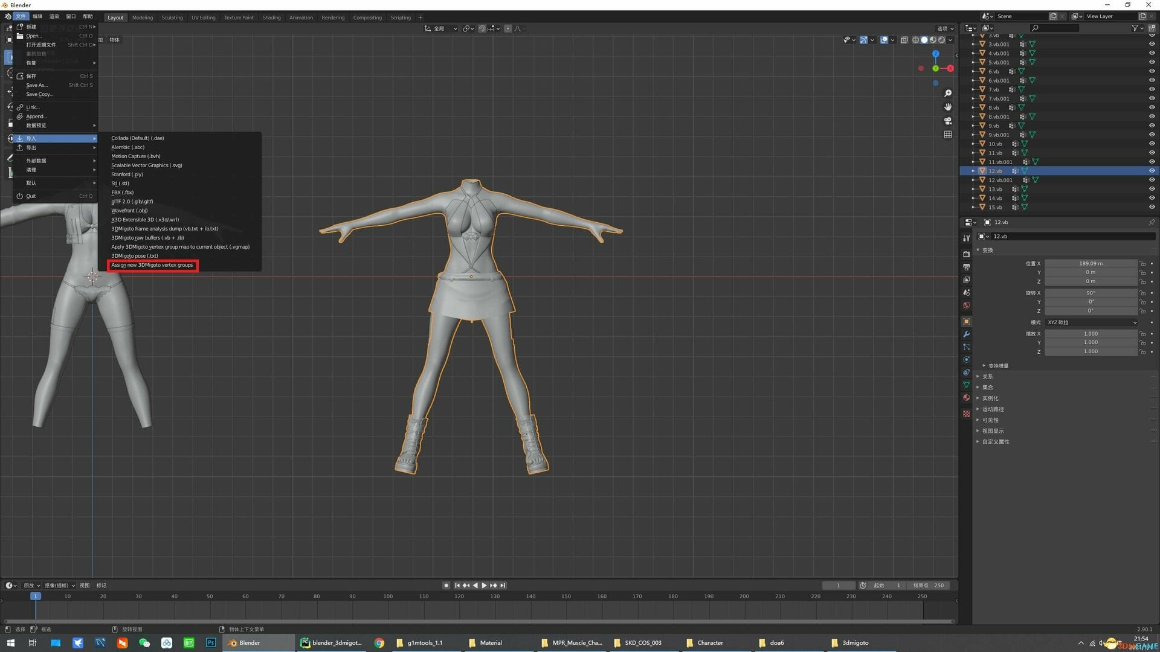The width and height of the screenshot is (1160, 652).
Task: Click the pan view hand gizmo
Action: point(947,107)
